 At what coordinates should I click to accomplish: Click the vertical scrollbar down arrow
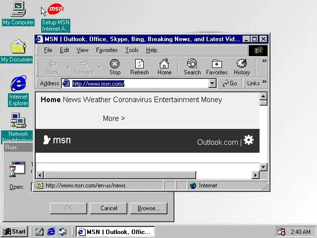coord(263,167)
